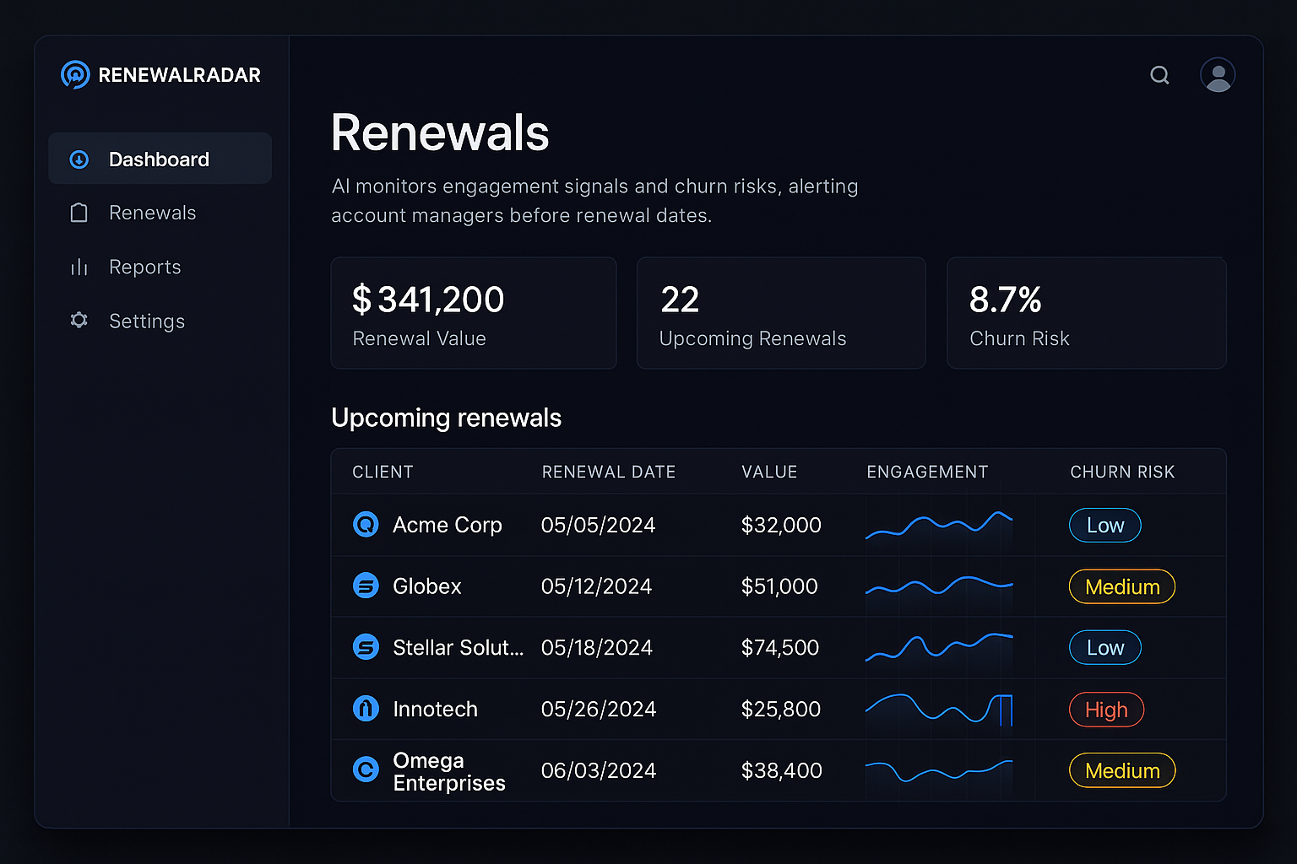Select Dashboard in the sidebar navigation
Image resolution: width=1297 pixels, height=864 pixels.
pyautogui.click(x=159, y=159)
